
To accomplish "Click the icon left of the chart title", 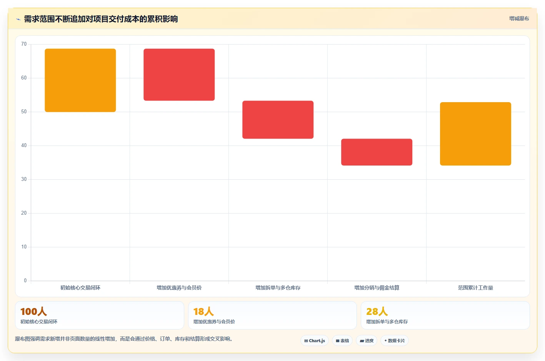I will pyautogui.click(x=18, y=19).
